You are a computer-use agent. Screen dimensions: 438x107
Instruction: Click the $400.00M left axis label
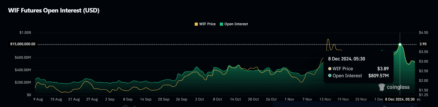tap(23, 70)
